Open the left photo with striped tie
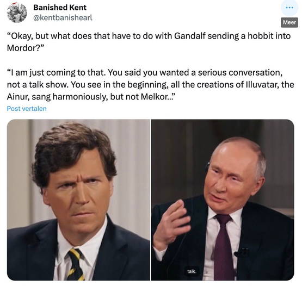 click(x=78, y=200)
